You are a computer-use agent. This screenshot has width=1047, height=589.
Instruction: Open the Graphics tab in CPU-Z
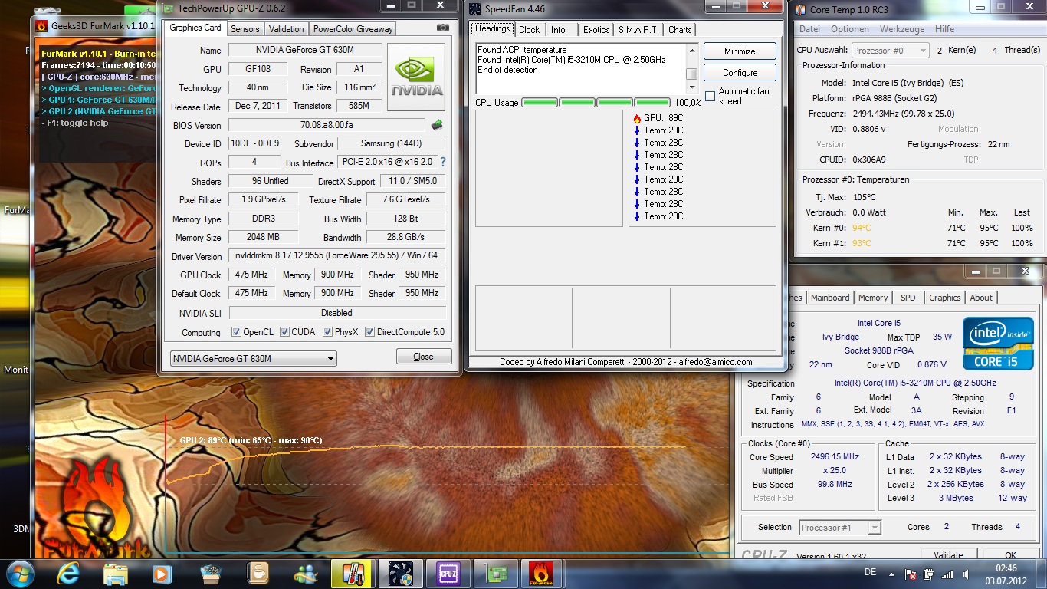tap(944, 298)
